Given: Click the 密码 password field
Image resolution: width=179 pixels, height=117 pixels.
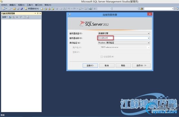Looking at the screenshot, I should (x=125, y=52).
